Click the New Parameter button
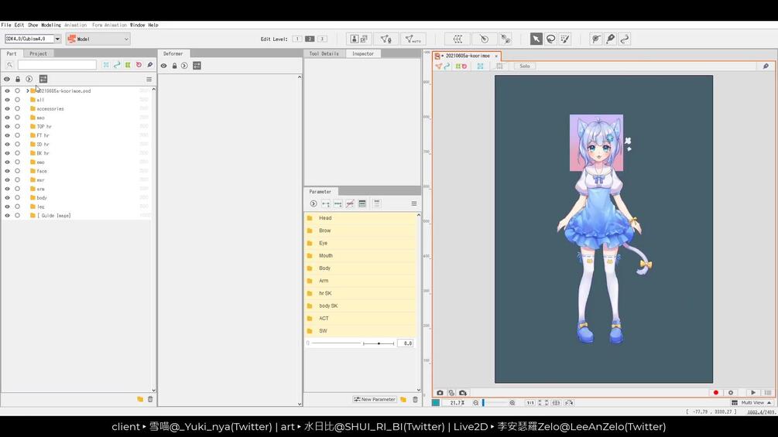The image size is (778, 437). point(375,399)
